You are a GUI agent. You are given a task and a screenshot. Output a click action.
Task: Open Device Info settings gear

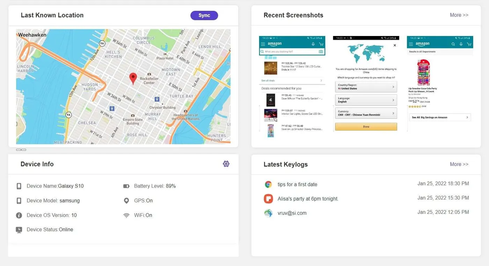[226, 164]
